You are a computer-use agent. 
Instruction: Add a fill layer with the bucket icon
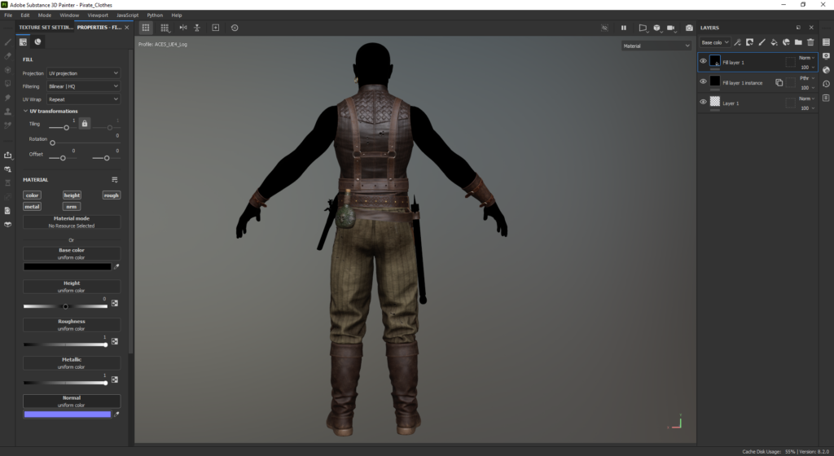tap(774, 42)
